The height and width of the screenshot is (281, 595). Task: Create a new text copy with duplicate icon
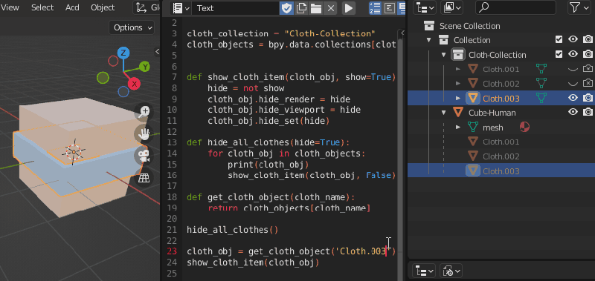point(301,8)
